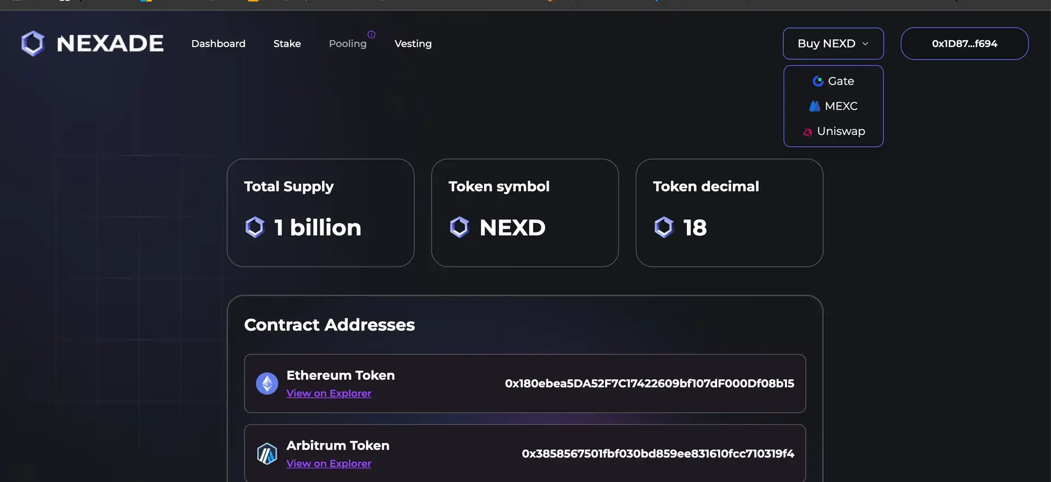Click the Uniswap unicorn logo icon
This screenshot has height=482, width=1051.
click(807, 132)
